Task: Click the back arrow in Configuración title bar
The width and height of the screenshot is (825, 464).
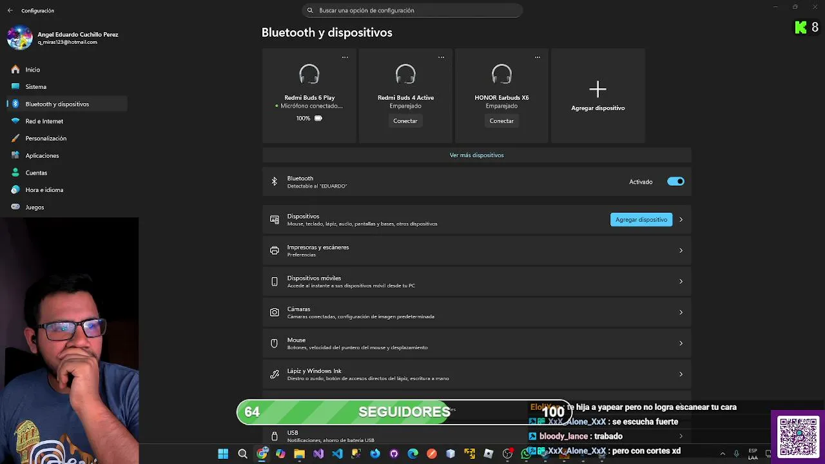Action: (x=10, y=10)
